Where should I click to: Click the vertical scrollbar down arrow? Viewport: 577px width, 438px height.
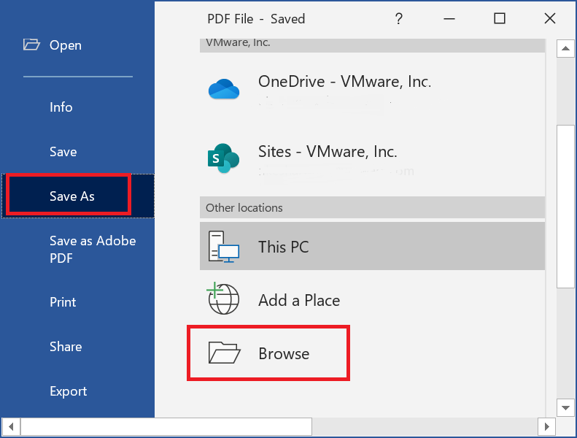565,407
